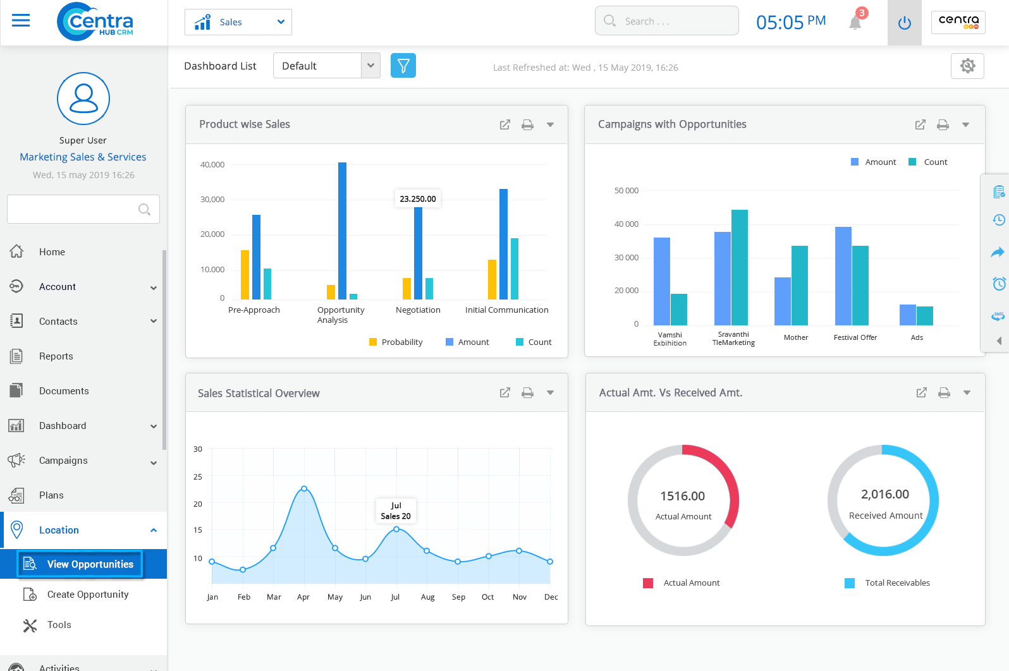Click the top search field
The width and height of the screenshot is (1009, 671).
point(666,21)
